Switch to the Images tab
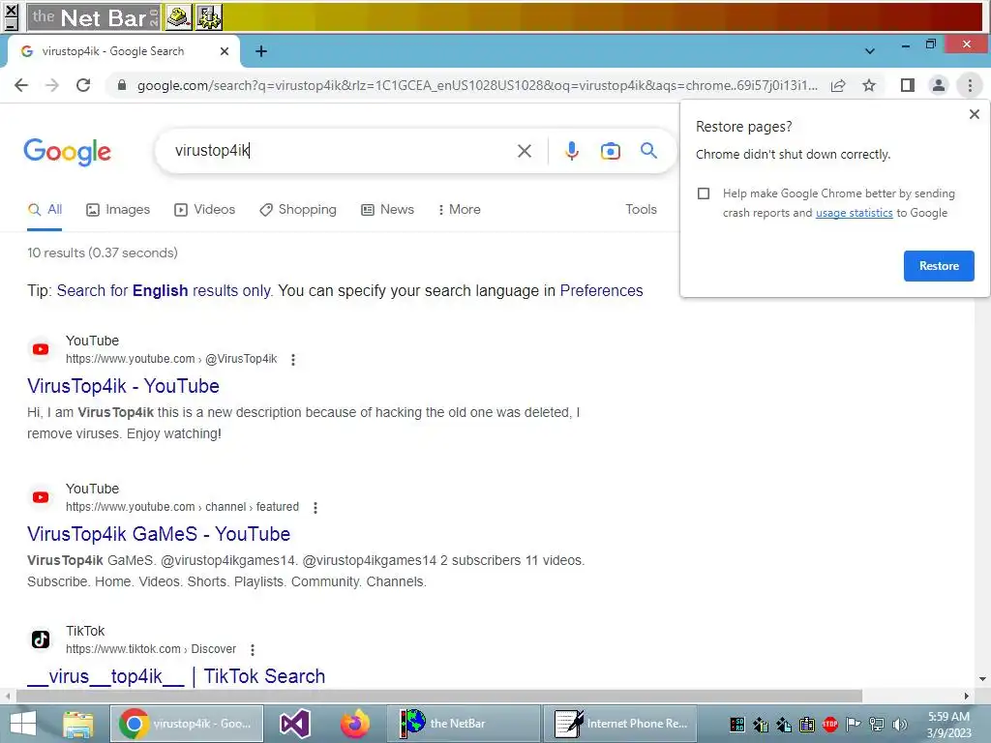Viewport: 991px width, 743px height. tap(118, 209)
